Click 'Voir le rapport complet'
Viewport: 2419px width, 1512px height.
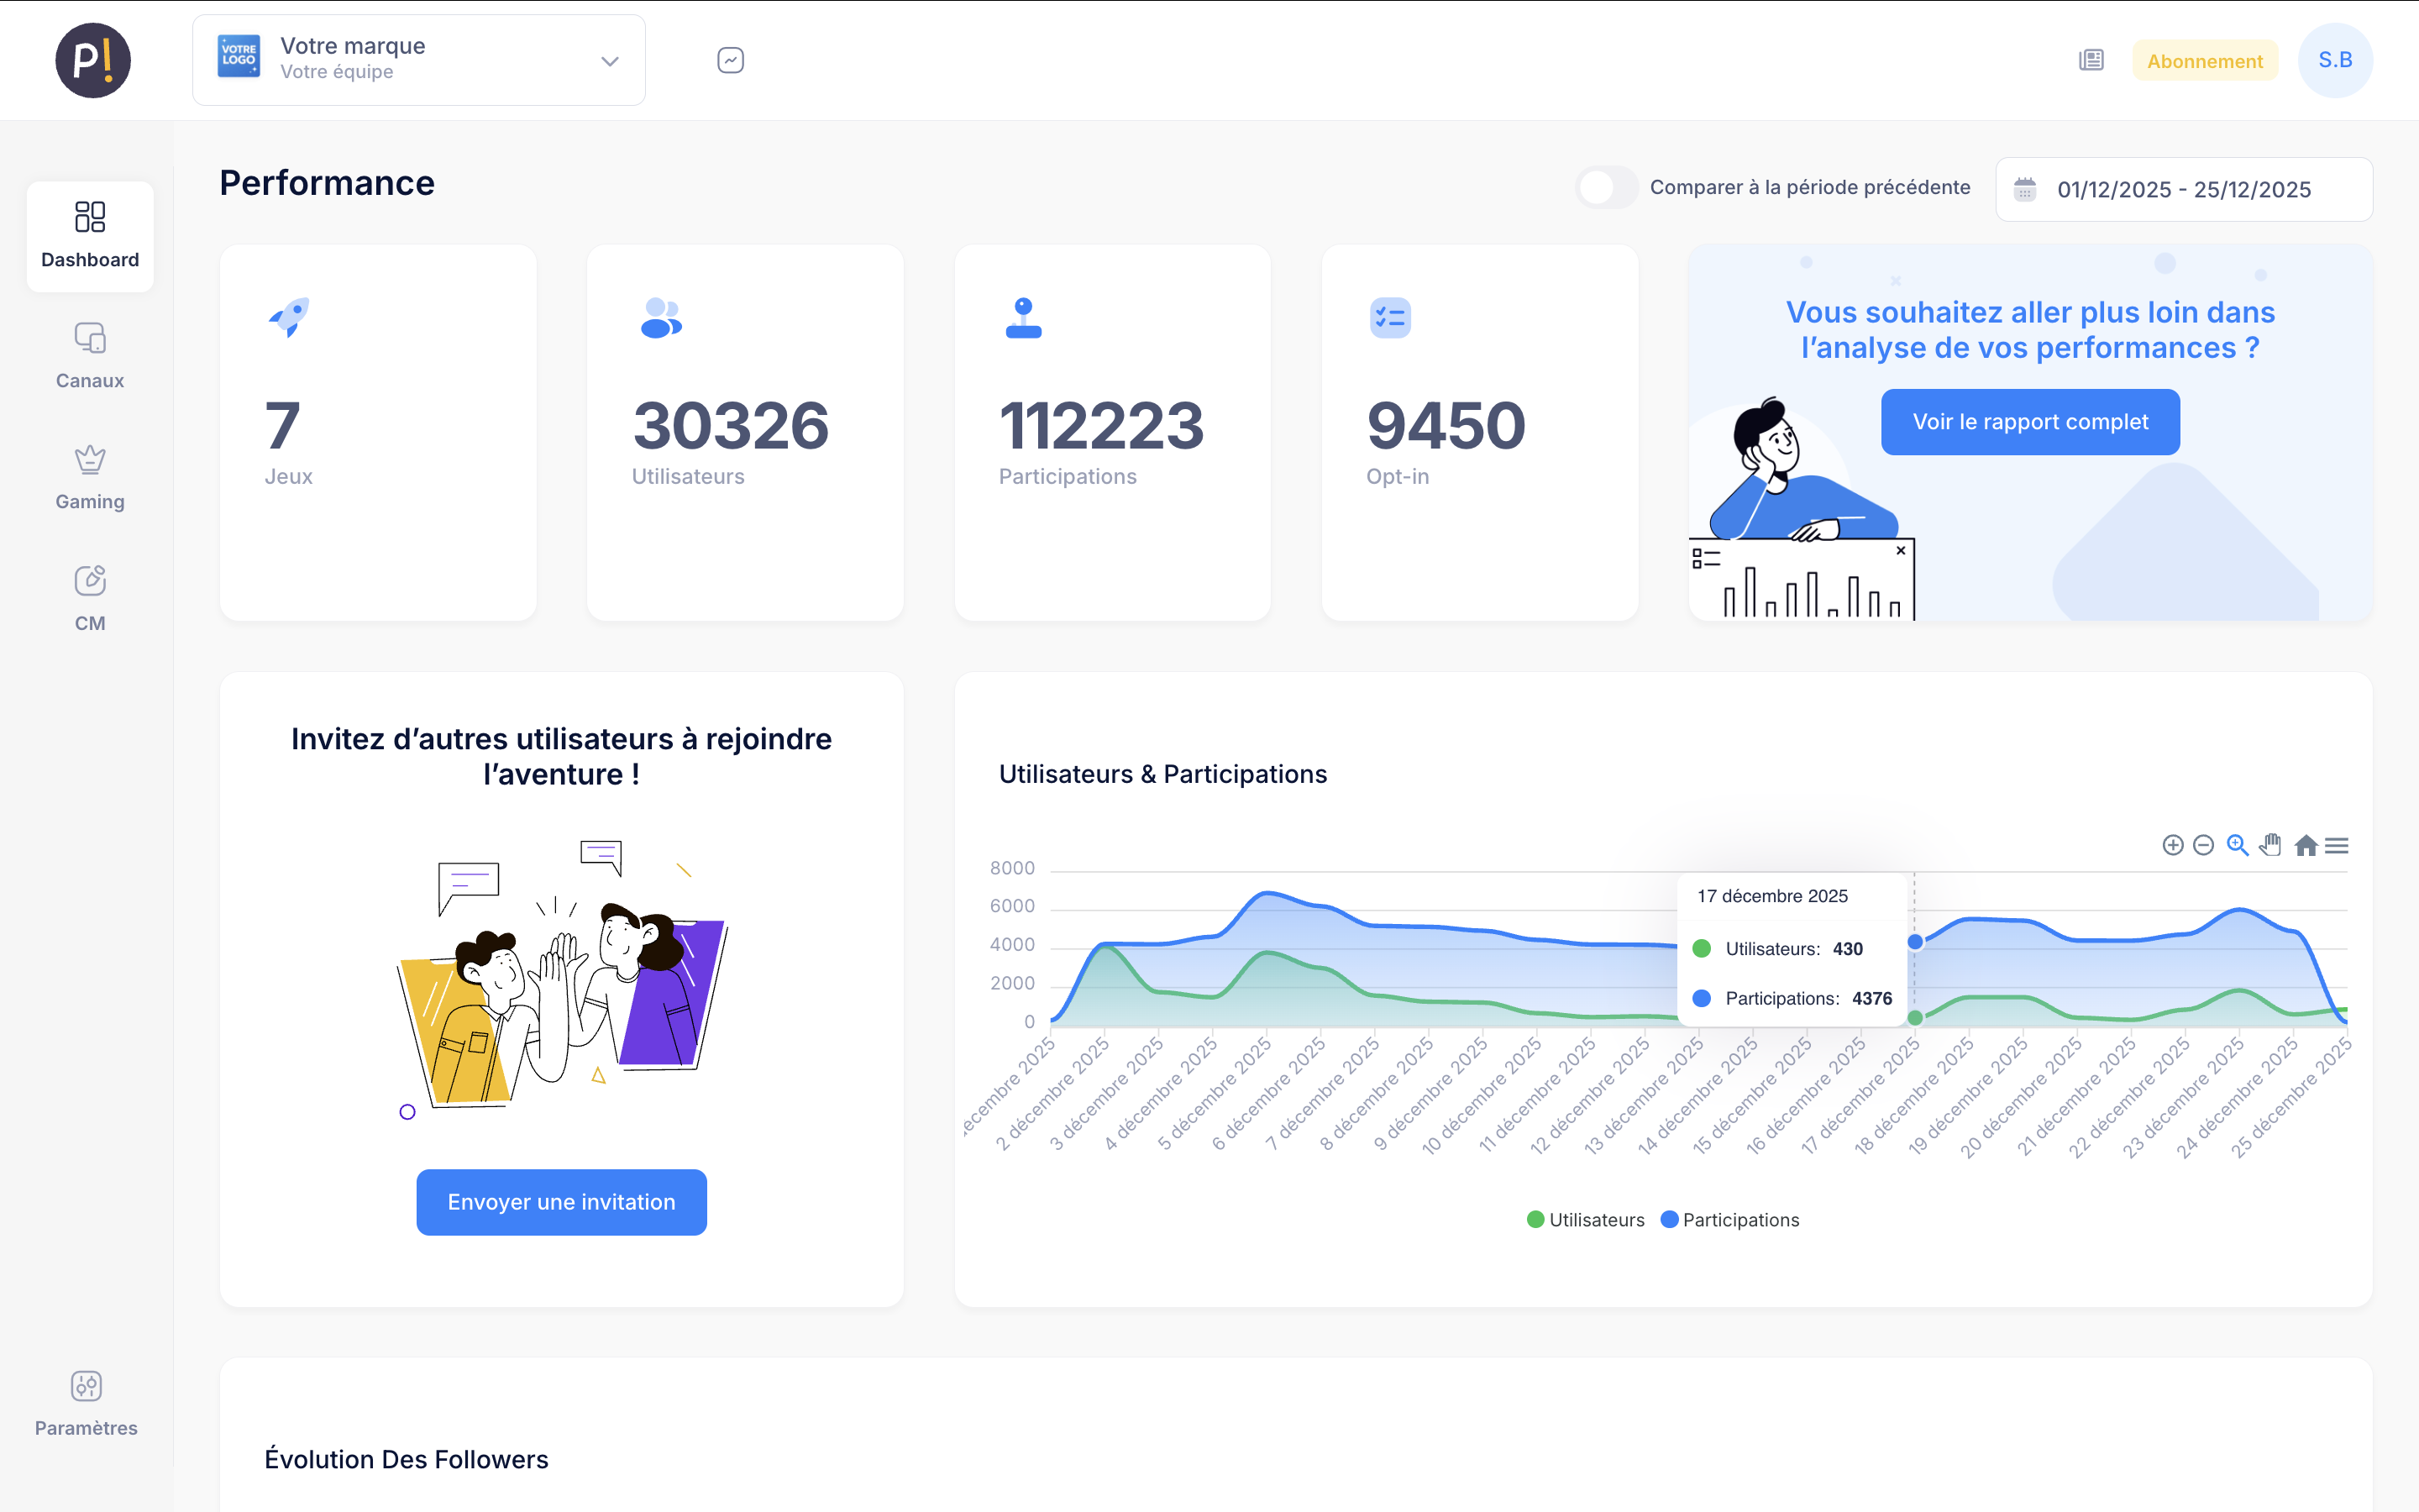tap(2030, 421)
